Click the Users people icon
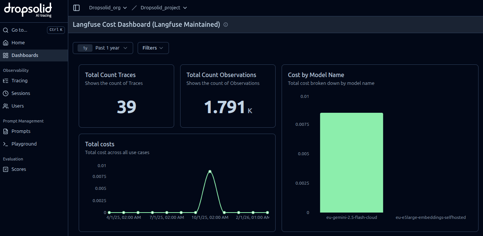The height and width of the screenshot is (236, 483). (6, 106)
